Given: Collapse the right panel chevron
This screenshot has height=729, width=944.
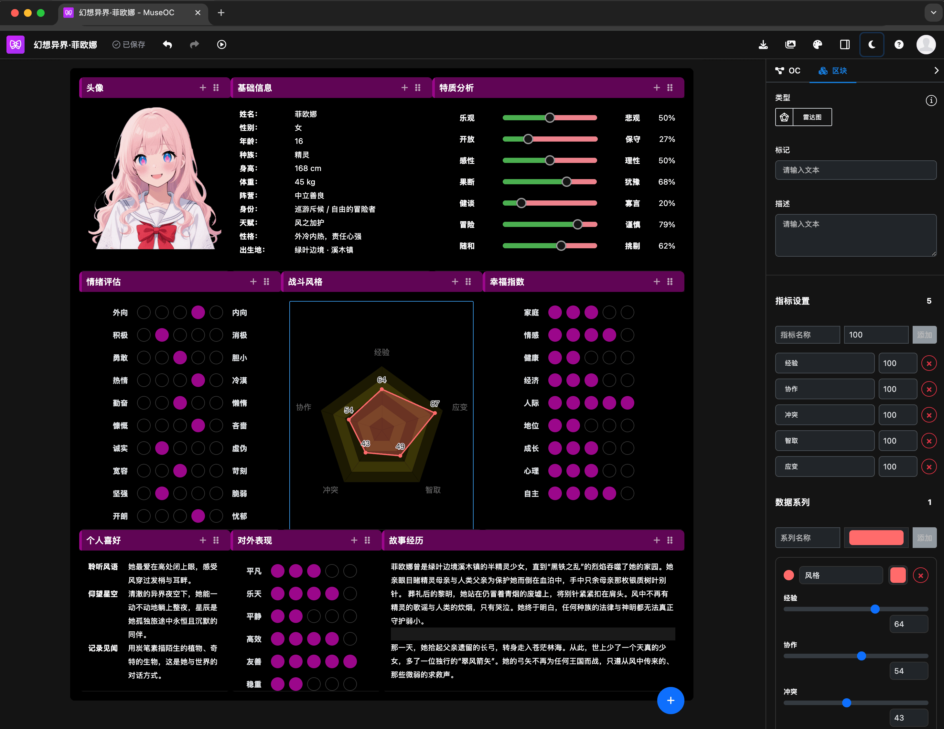Looking at the screenshot, I should pos(936,70).
